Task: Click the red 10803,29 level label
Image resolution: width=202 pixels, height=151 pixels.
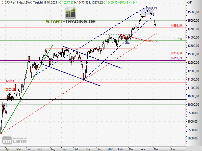Action: (10, 90)
